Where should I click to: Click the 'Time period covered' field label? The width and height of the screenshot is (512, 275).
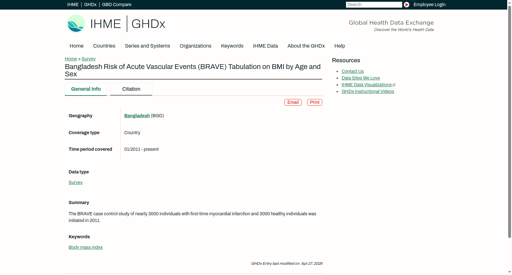point(90,149)
